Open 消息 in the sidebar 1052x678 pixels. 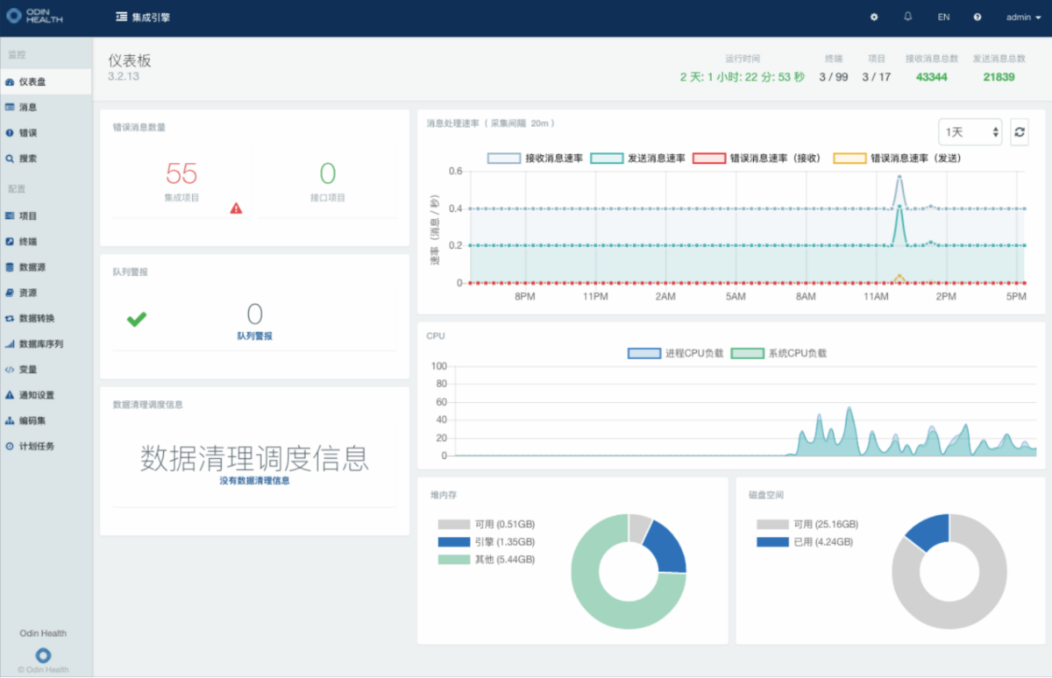click(x=28, y=107)
